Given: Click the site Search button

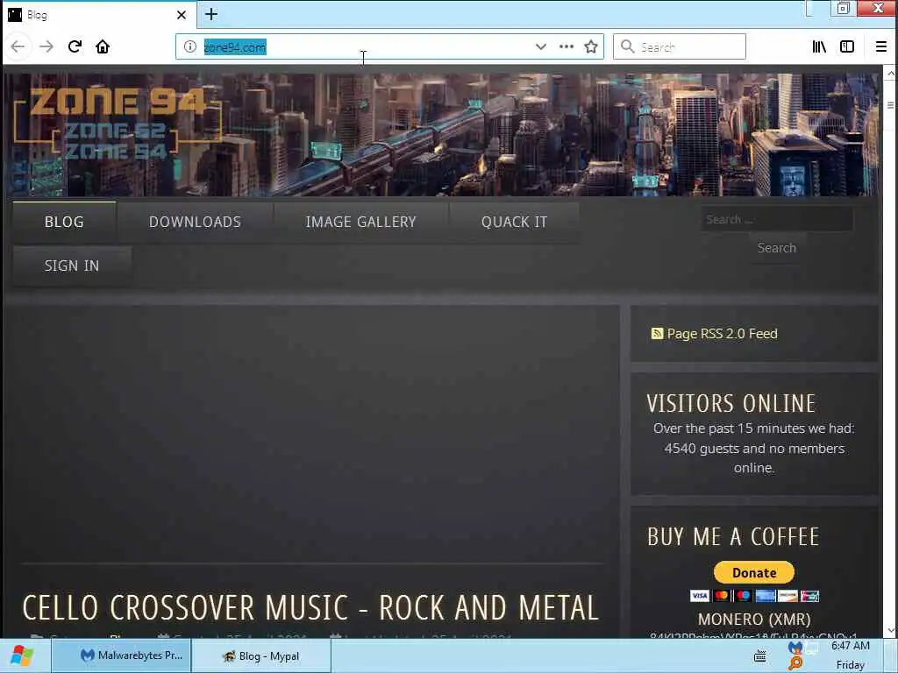Looking at the screenshot, I should pyautogui.click(x=777, y=248).
